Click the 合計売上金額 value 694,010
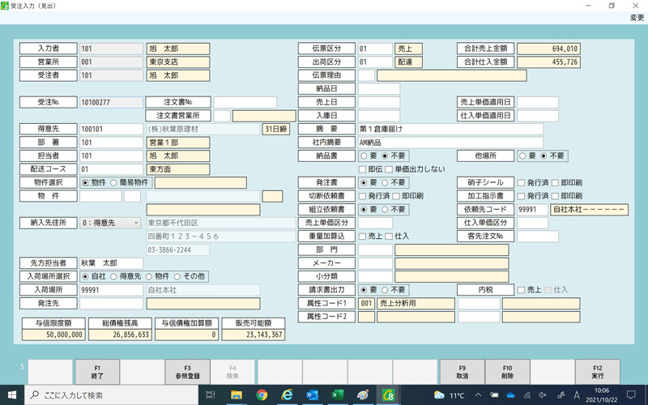Screen dimensions: 648x405 coord(548,49)
